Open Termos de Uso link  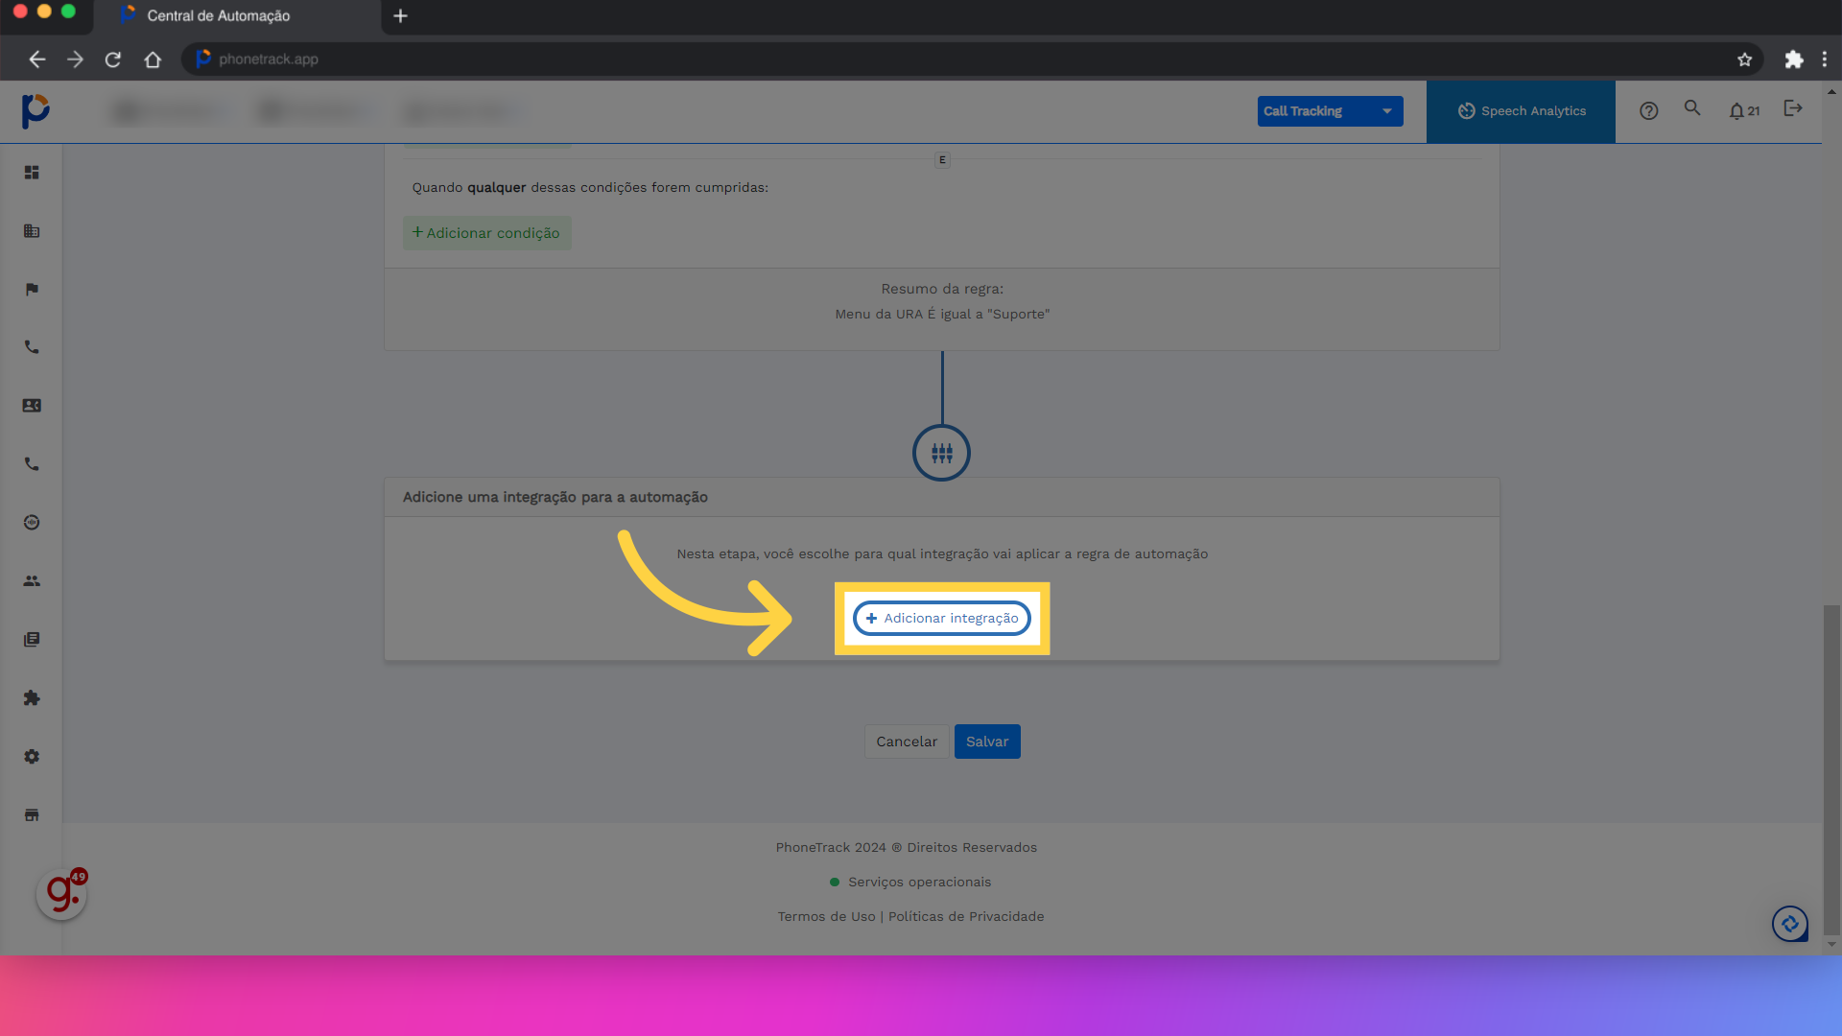pyautogui.click(x=826, y=917)
